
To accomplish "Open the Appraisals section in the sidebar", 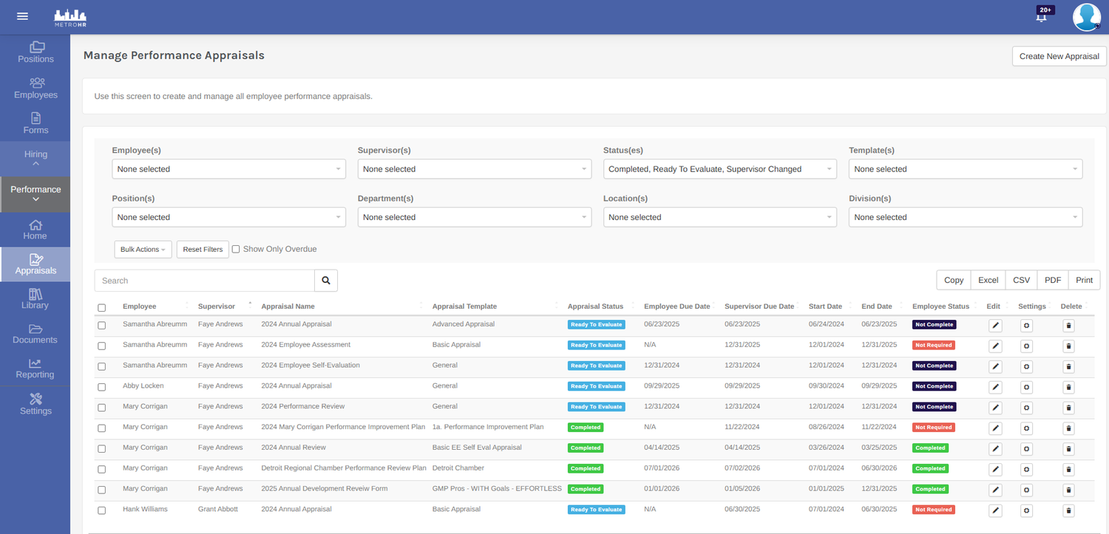I will pyautogui.click(x=35, y=264).
